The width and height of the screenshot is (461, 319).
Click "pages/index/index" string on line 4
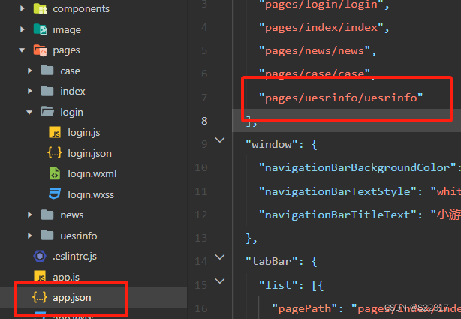[321, 27]
